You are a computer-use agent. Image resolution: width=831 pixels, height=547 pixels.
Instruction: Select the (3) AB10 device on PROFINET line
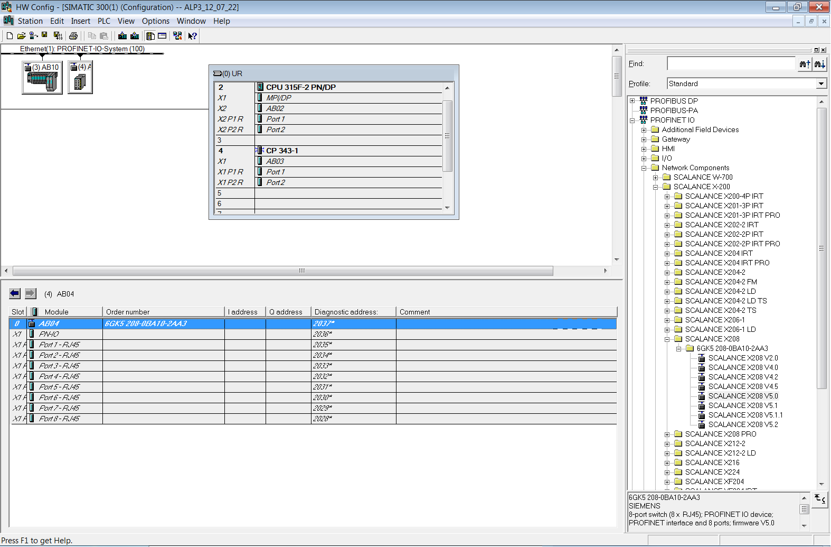coord(42,77)
